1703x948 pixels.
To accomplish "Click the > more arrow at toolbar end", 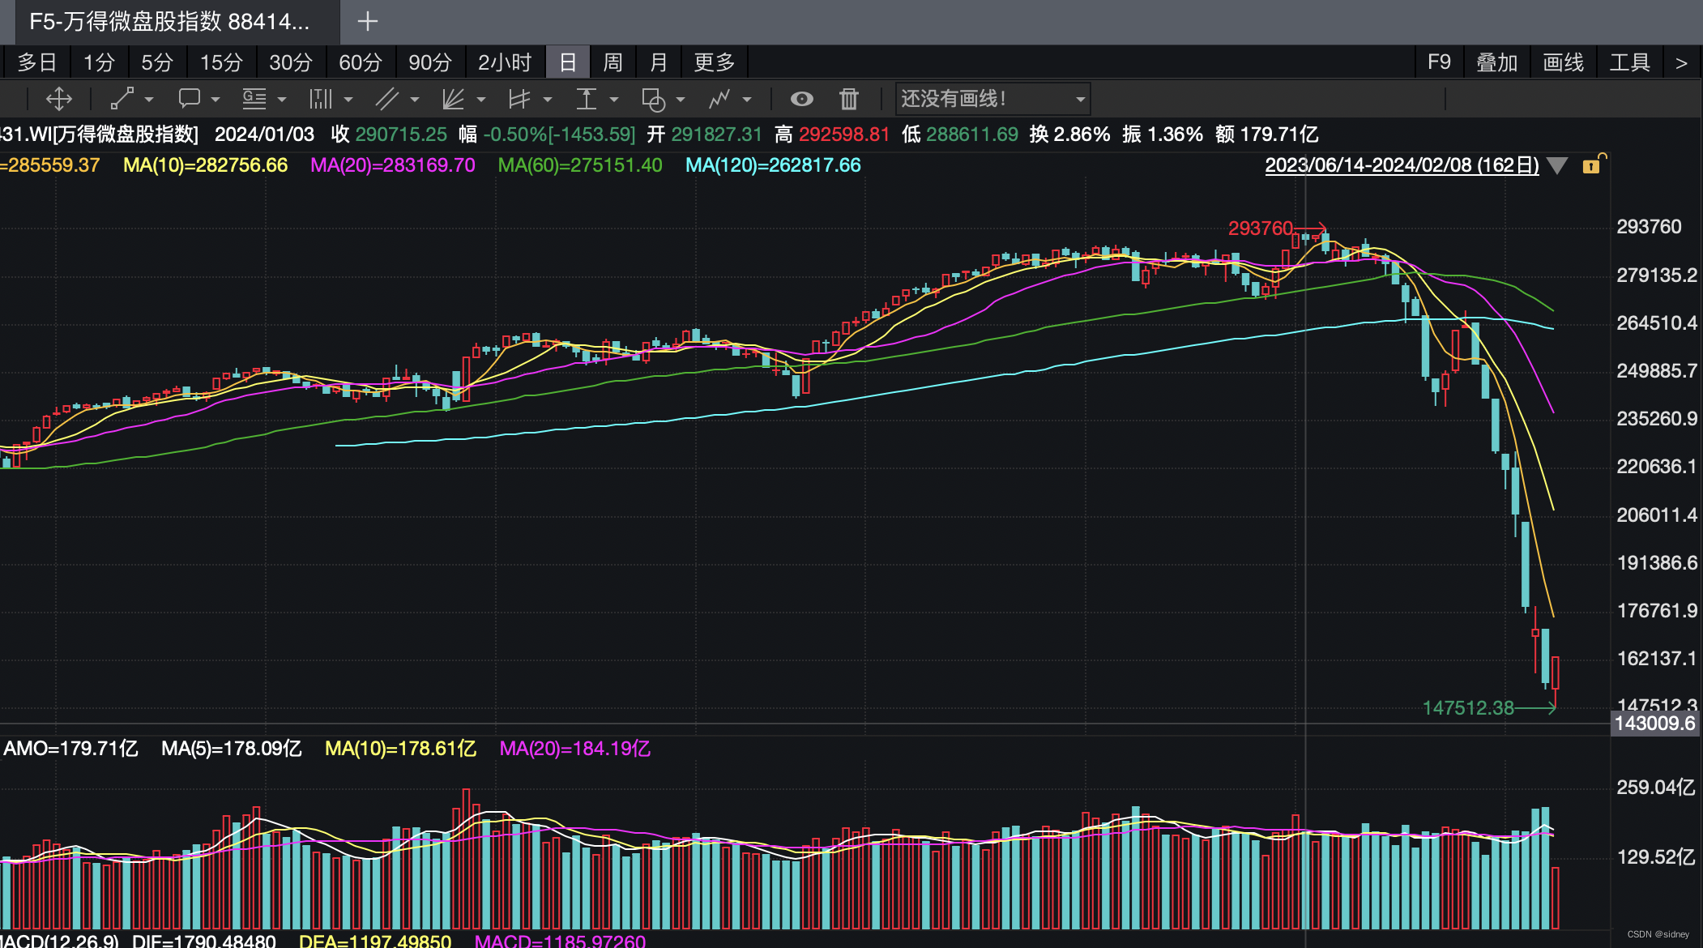I will 1682,62.
